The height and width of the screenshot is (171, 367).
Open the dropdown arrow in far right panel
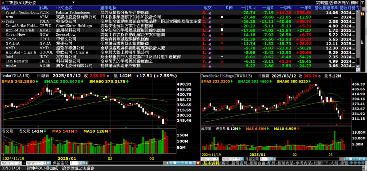point(364,9)
